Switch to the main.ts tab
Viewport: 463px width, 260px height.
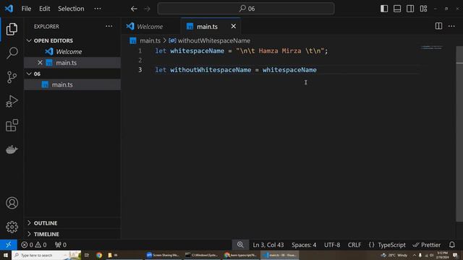click(211, 26)
